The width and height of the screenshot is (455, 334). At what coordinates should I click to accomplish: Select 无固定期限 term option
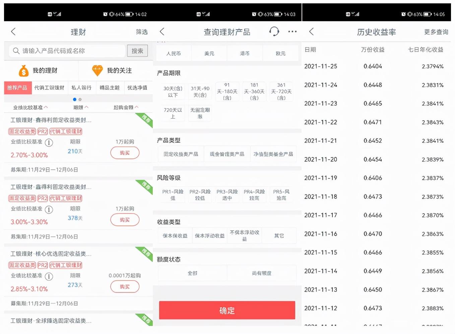click(x=200, y=113)
